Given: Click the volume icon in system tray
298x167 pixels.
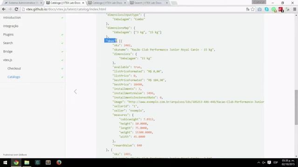Looking at the screenshot, I should pos(264,162).
